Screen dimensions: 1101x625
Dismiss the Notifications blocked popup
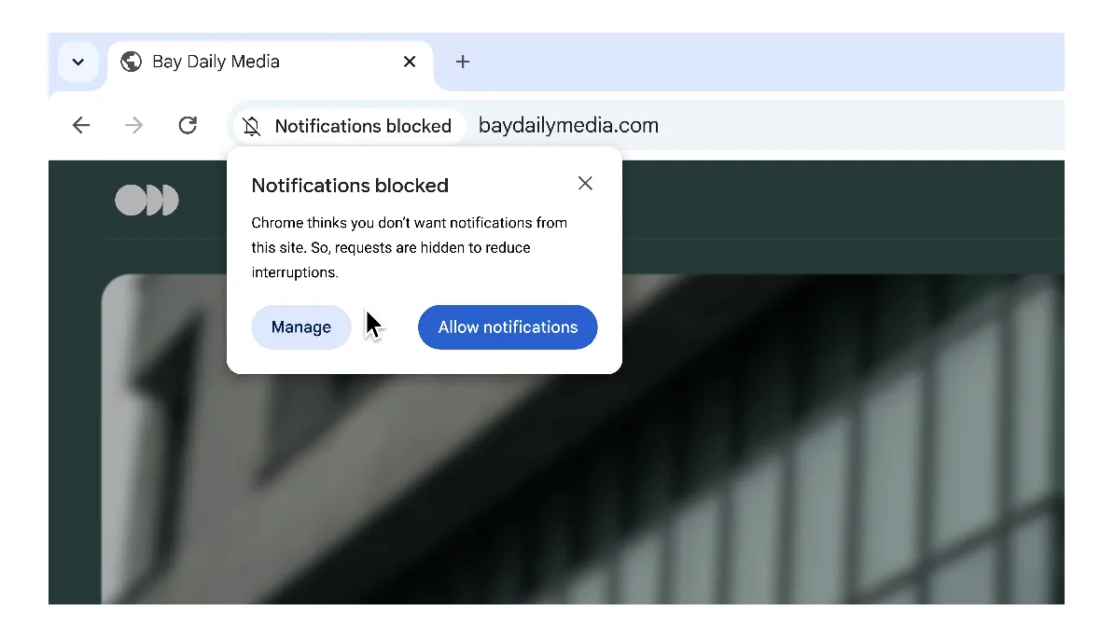point(585,184)
